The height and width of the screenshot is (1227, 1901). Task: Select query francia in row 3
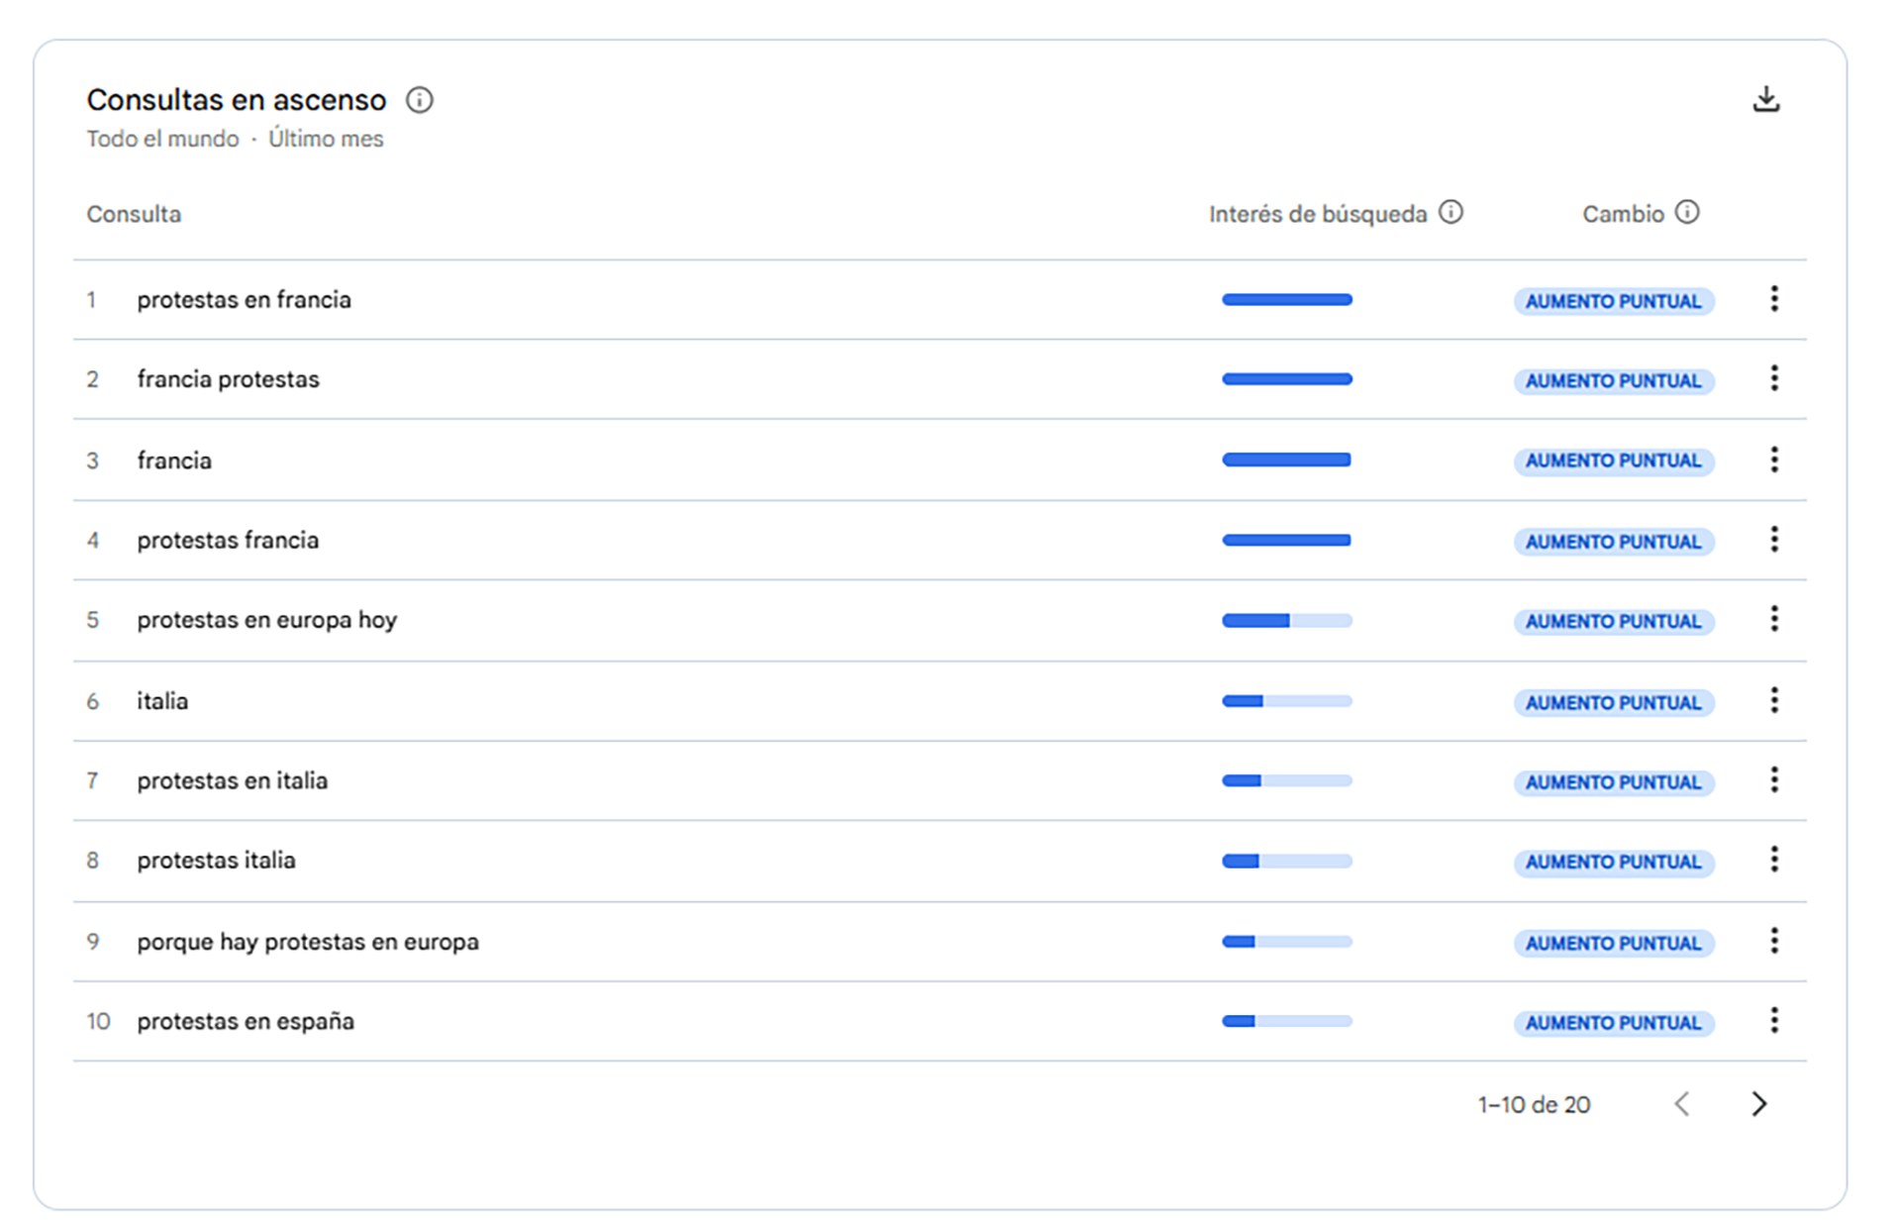click(x=174, y=460)
